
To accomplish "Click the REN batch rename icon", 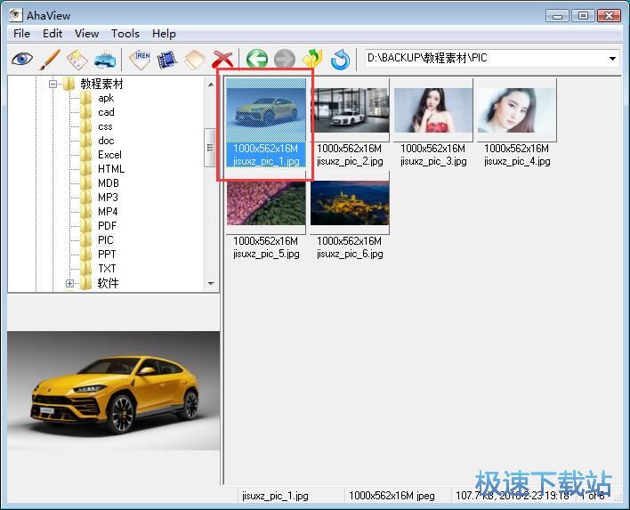I will point(141,60).
